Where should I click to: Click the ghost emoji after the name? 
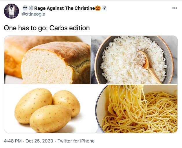pos(104,8)
